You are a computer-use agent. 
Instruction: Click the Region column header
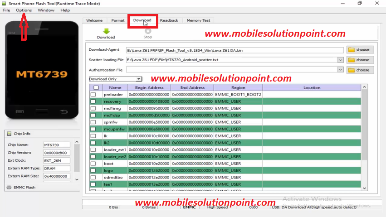(238, 87)
